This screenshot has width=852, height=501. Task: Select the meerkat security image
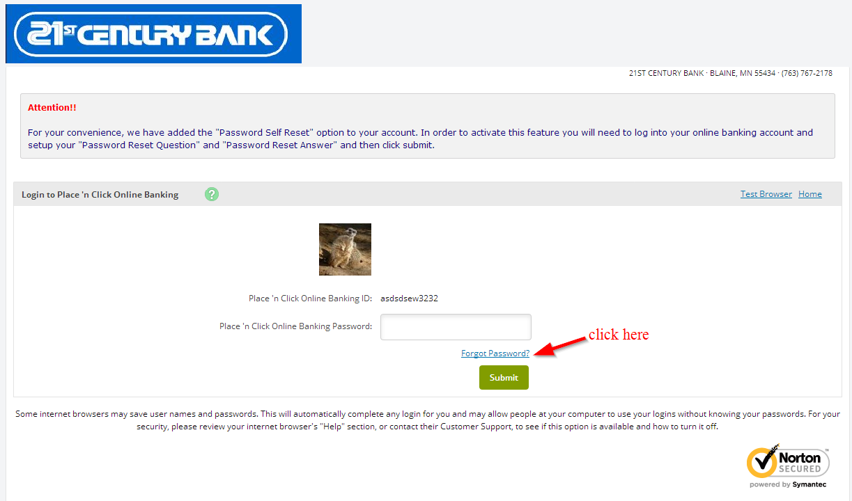345,249
